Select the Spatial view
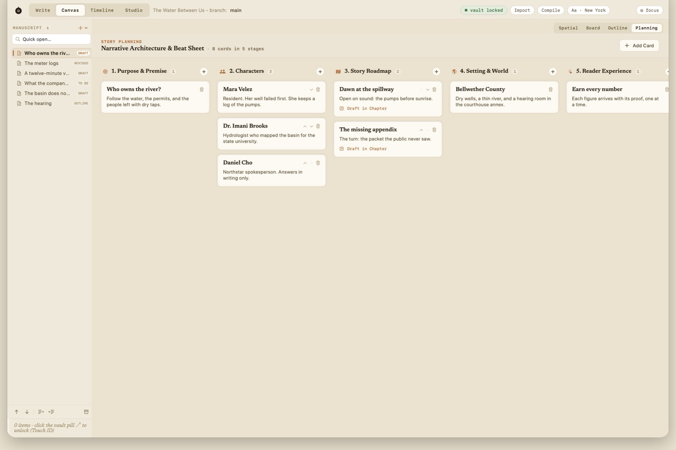The height and width of the screenshot is (450, 676). 568,28
